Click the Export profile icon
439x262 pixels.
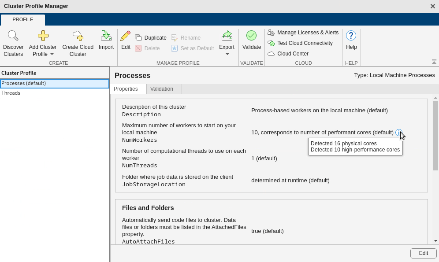pyautogui.click(x=227, y=36)
